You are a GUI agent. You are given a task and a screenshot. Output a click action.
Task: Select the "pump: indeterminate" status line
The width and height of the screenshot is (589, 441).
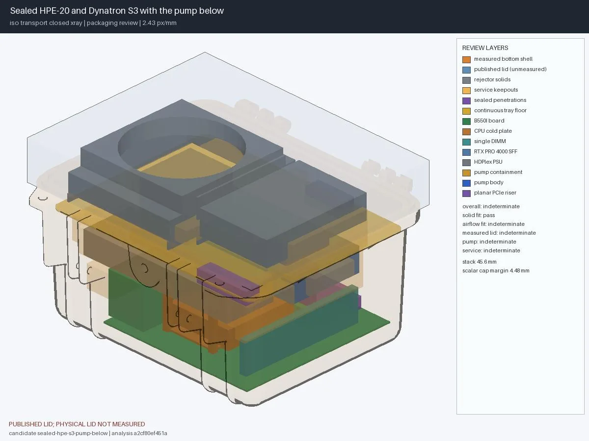coord(489,242)
